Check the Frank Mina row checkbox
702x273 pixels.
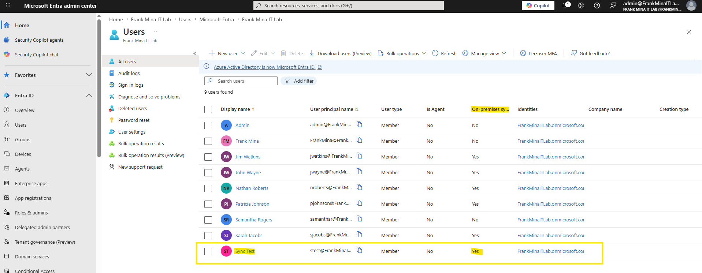click(208, 141)
